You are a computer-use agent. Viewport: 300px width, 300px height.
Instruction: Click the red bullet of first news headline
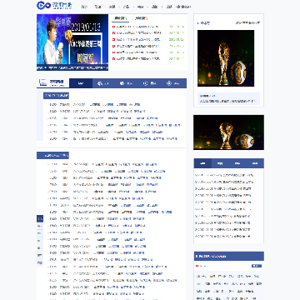point(113,27)
